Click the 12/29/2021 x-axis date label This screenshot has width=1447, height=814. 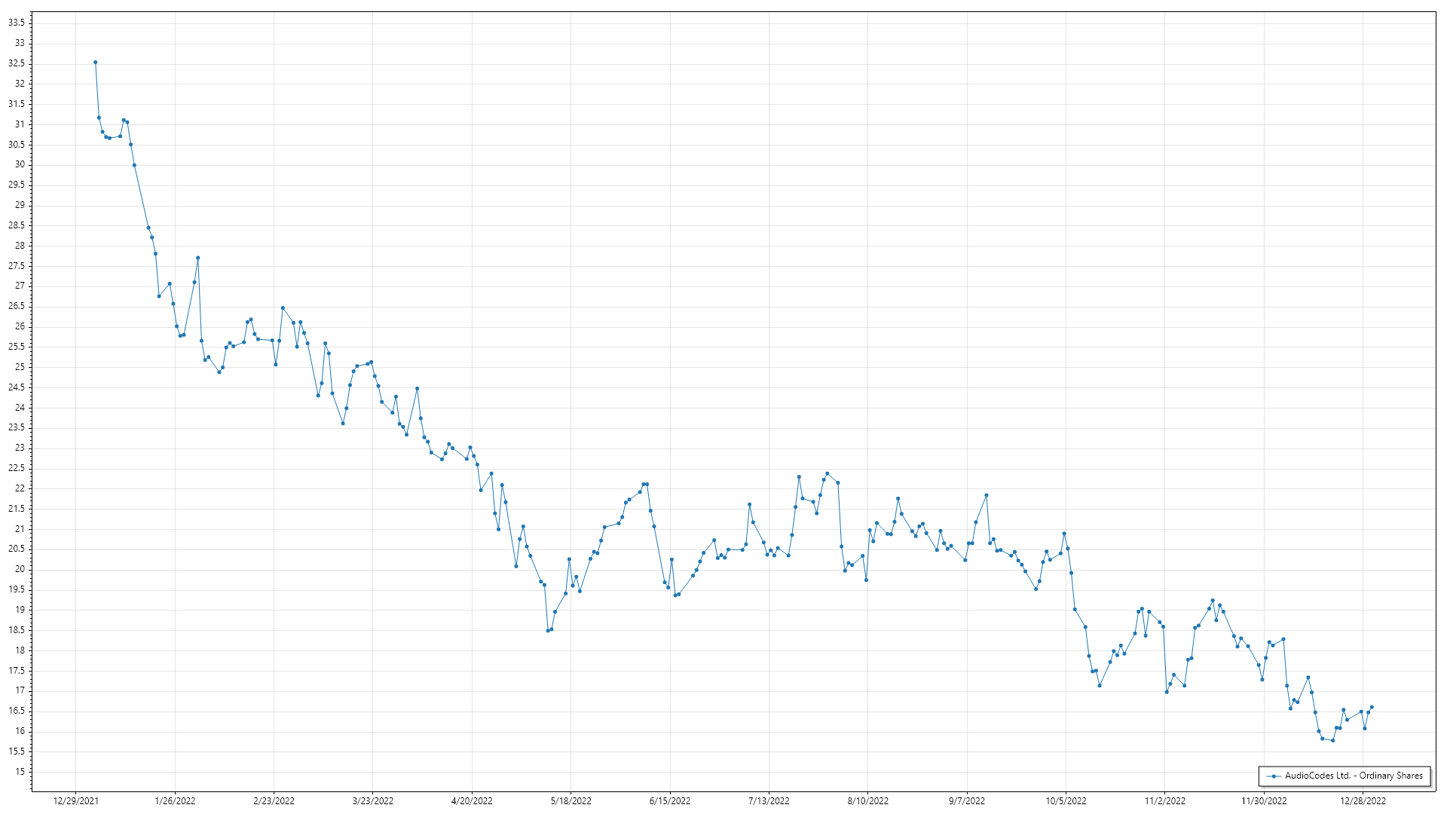tap(75, 801)
